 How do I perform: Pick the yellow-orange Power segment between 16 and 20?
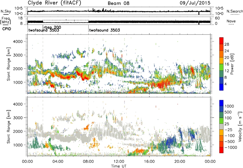(221, 61)
